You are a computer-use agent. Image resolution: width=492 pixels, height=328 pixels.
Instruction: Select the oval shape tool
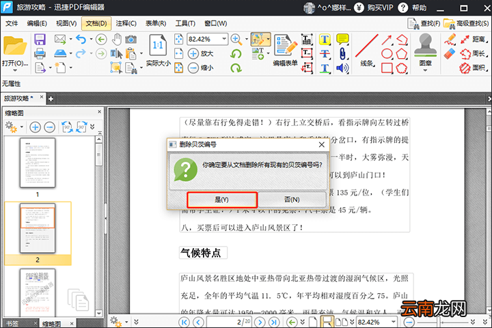(387, 54)
